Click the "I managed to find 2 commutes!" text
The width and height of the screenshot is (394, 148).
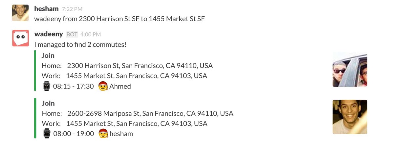80,44
